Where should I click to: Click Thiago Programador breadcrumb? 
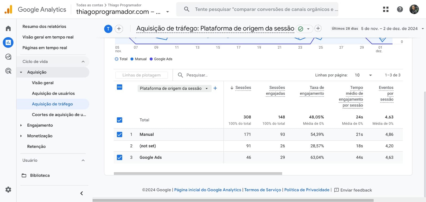coord(125,5)
